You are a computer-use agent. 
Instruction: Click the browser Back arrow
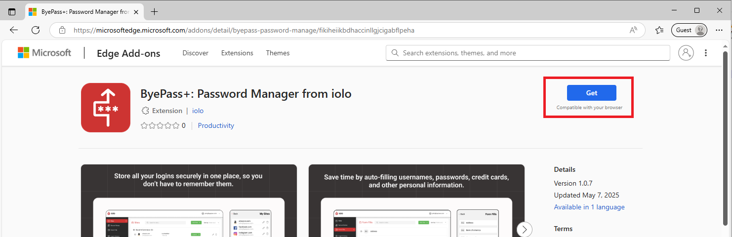click(14, 30)
